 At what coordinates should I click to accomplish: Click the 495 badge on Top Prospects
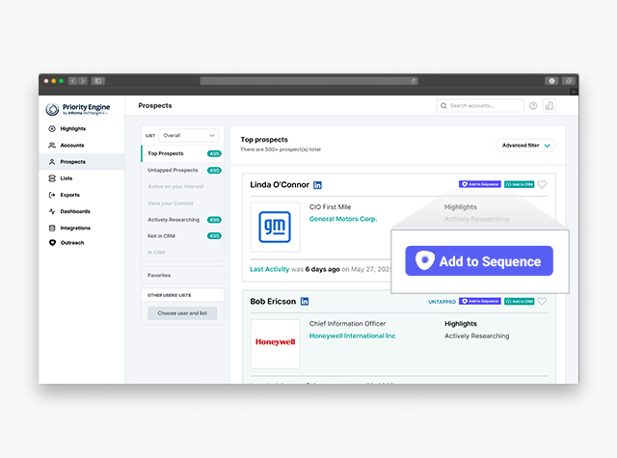coord(214,153)
